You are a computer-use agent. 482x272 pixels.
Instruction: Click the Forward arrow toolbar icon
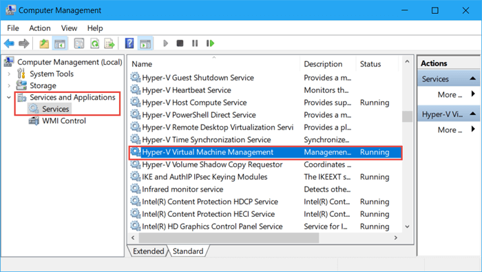23,43
